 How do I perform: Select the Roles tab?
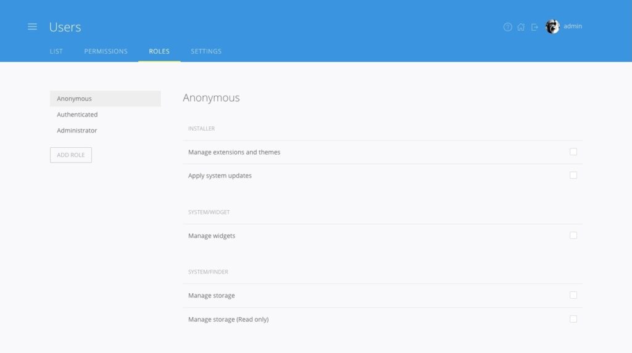(159, 51)
